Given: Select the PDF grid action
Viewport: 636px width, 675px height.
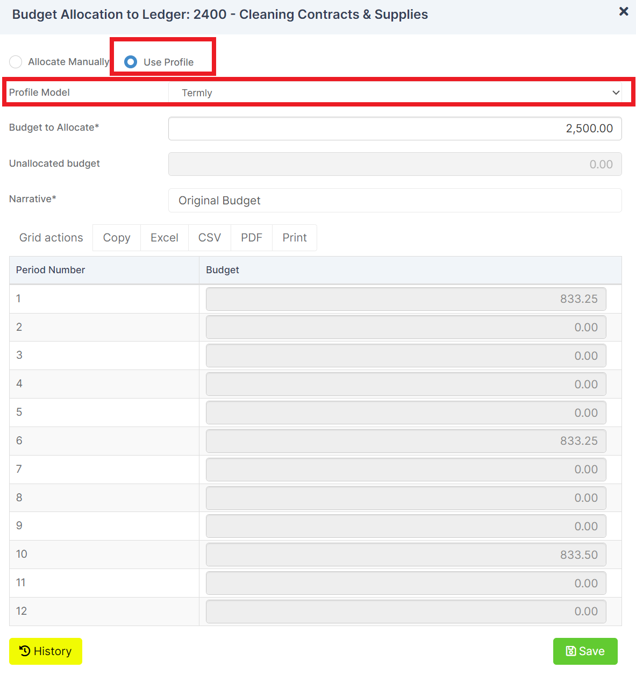Looking at the screenshot, I should pyautogui.click(x=251, y=237).
